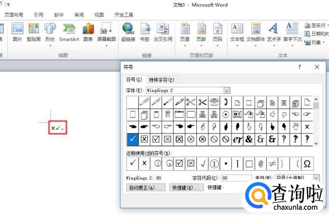Viewport: 329px width, 222px height.
Task: Open the 形状 shapes gallery
Action: 50,34
